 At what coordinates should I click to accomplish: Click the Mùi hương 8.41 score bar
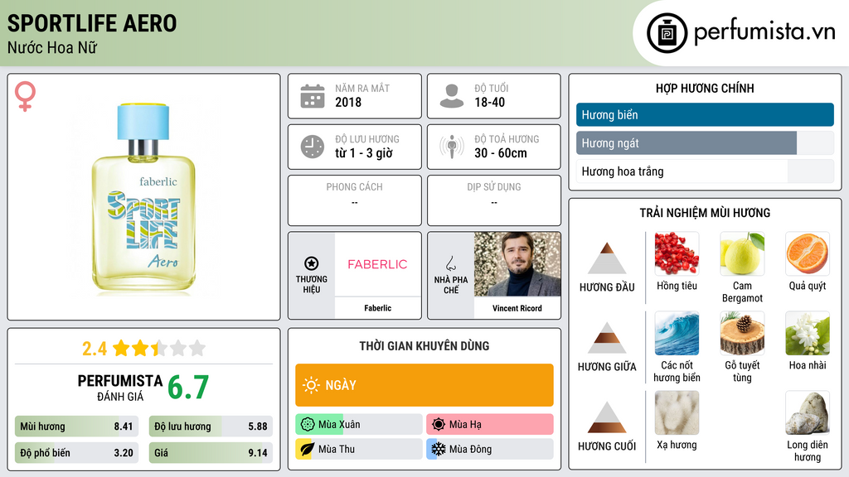click(76, 426)
